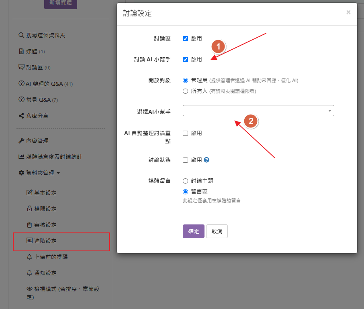Select the 管理員 radio option
The image size is (364, 309).
[x=185, y=81]
